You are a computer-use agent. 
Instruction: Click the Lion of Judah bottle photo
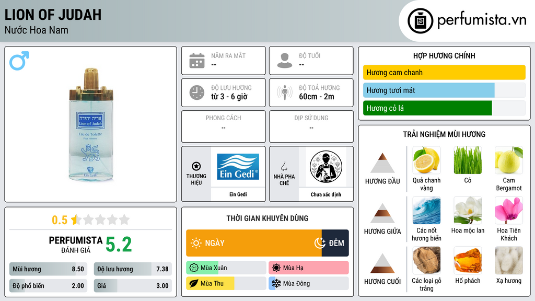click(91, 124)
